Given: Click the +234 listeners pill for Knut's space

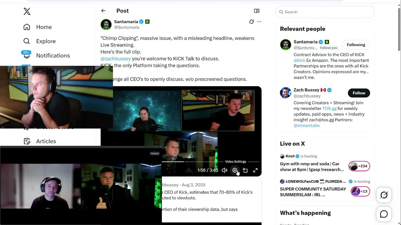Looking at the screenshot, I should [x=359, y=166].
